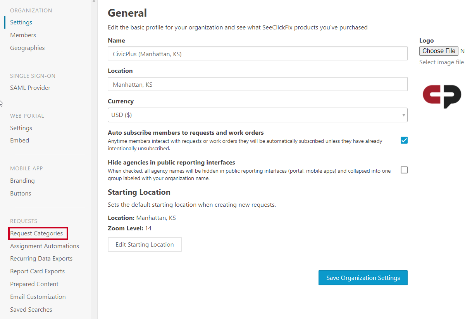
Task: Click the General heading text
Action: pos(127,13)
